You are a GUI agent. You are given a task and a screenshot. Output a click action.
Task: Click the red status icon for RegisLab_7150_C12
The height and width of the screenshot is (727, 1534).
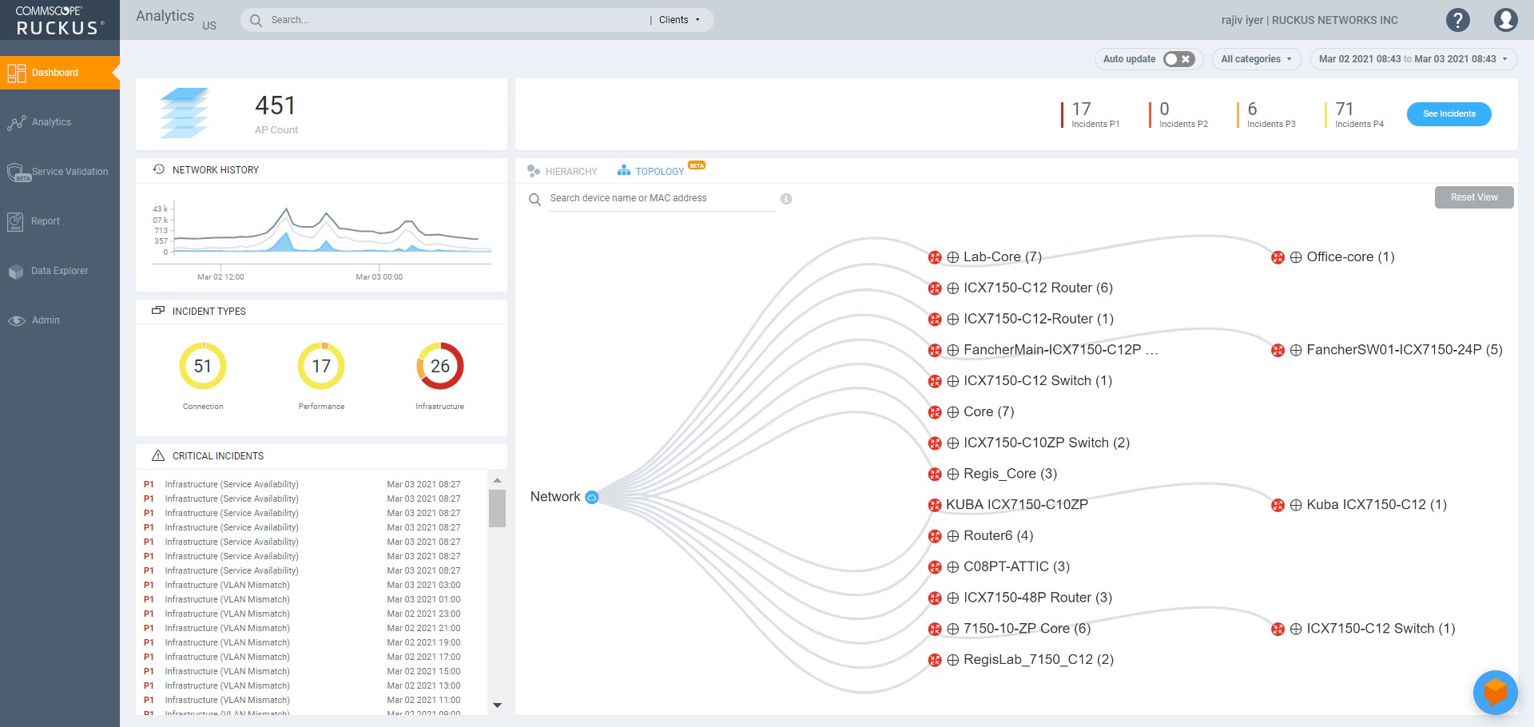[x=935, y=660]
